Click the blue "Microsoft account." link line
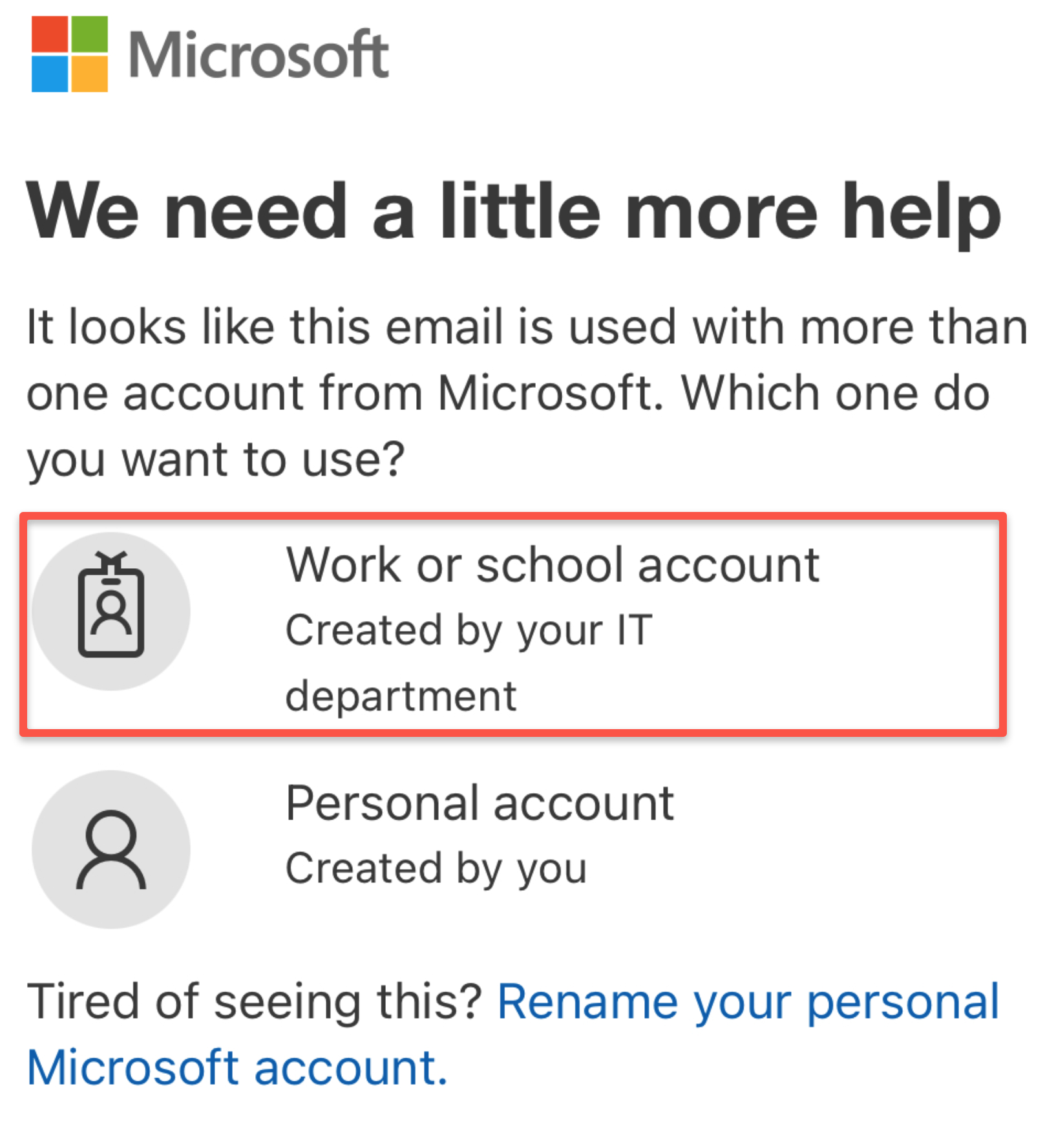Screen dimensions: 1056x1148 click(x=237, y=1068)
